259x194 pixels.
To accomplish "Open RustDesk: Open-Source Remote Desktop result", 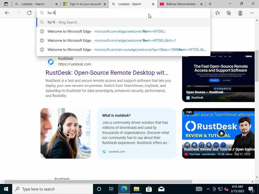I will click(x=107, y=72).
